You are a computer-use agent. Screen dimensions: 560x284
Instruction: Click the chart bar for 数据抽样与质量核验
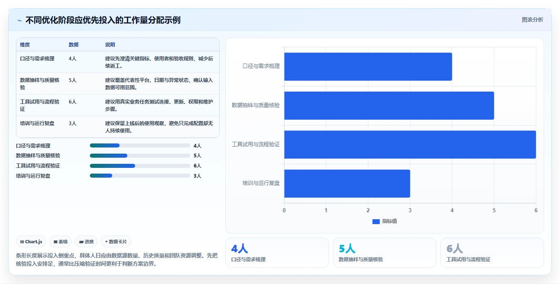389,106
